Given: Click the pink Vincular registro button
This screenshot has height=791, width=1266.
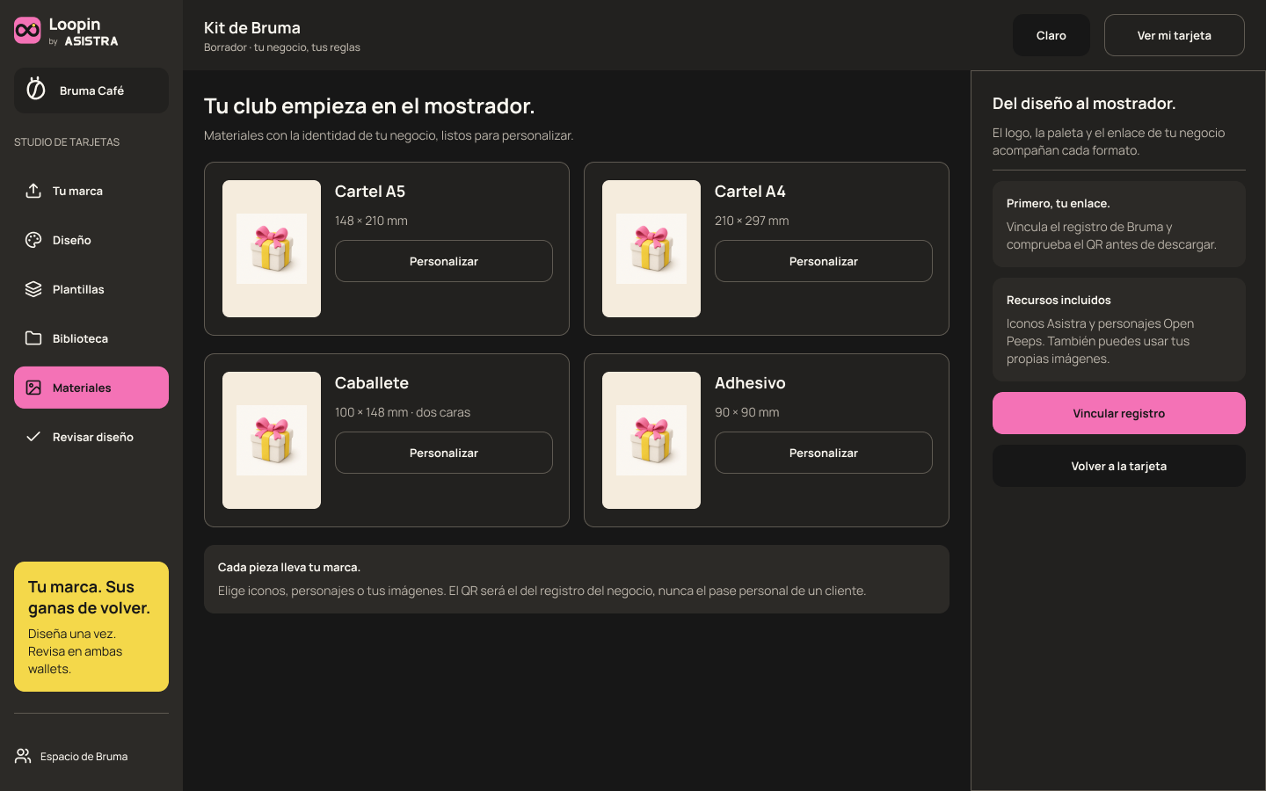Looking at the screenshot, I should (x=1118, y=413).
